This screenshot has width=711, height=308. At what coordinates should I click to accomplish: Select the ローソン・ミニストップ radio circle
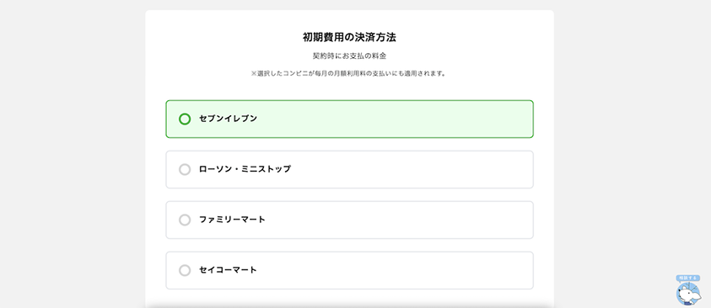tap(185, 170)
